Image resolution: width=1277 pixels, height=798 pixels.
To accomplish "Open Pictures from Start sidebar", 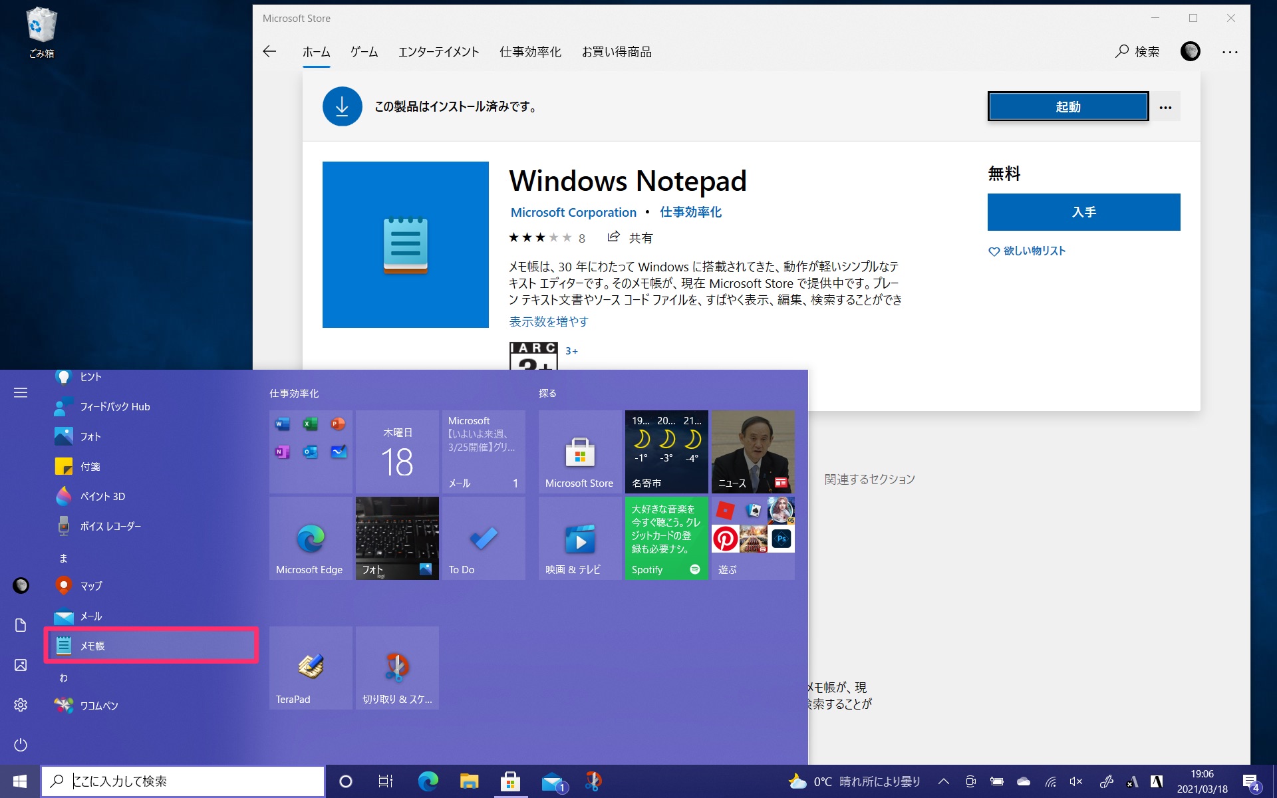I will (21, 665).
